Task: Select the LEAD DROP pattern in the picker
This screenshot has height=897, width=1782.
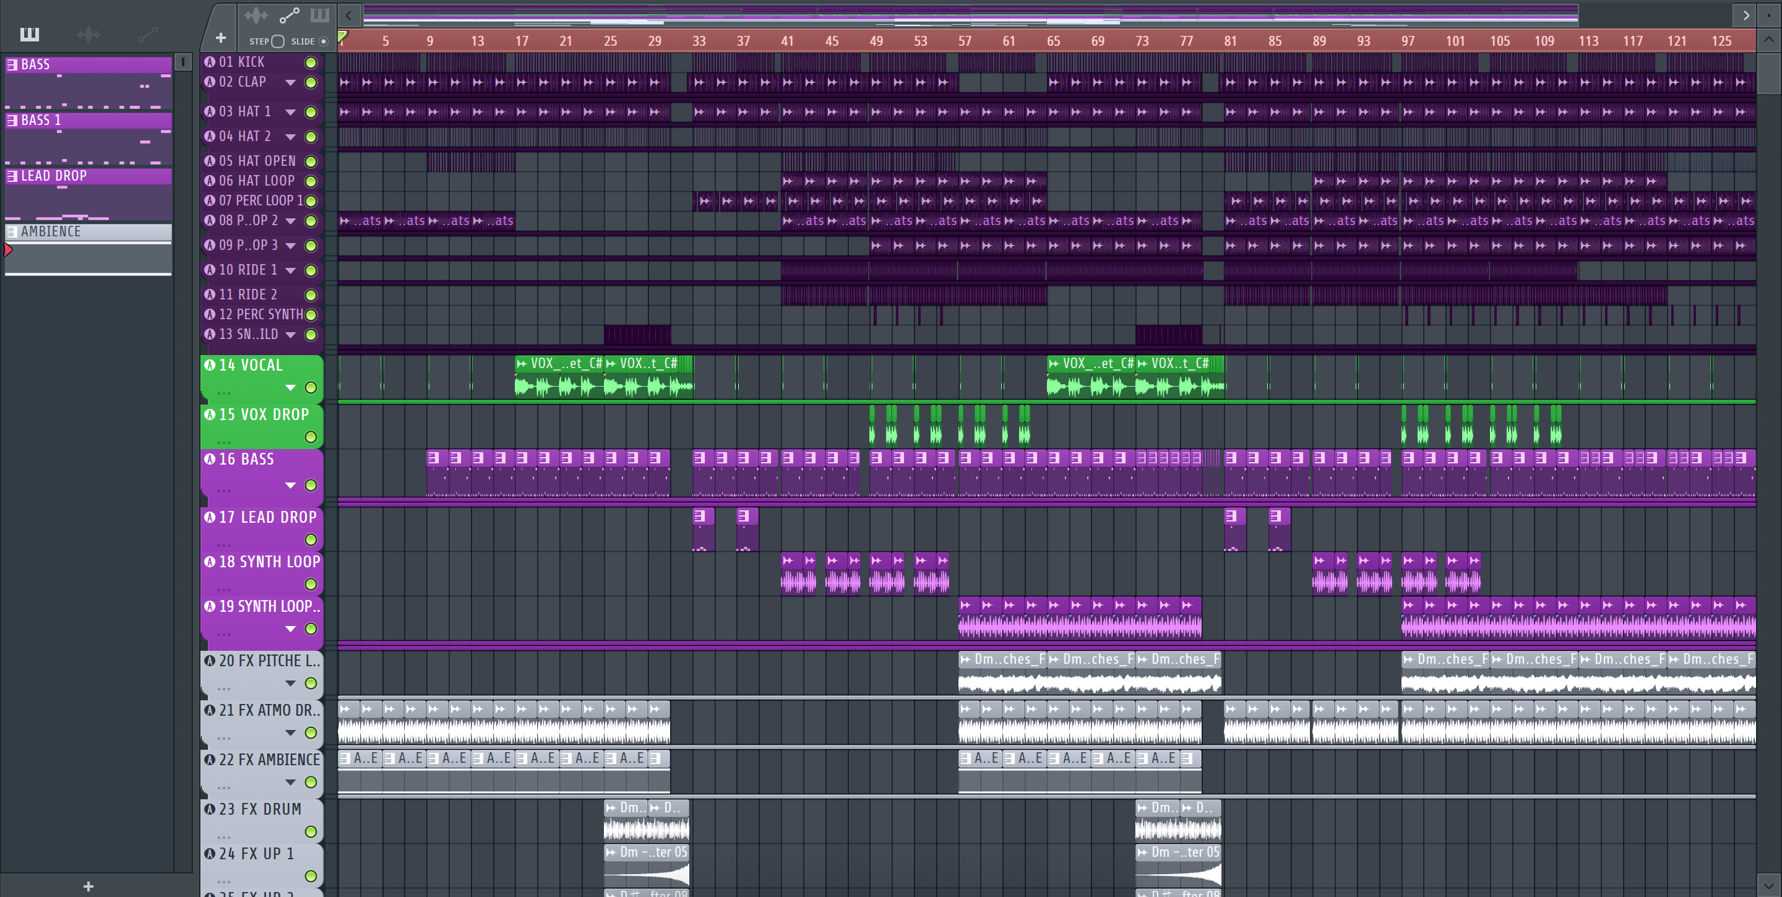Action: click(88, 194)
